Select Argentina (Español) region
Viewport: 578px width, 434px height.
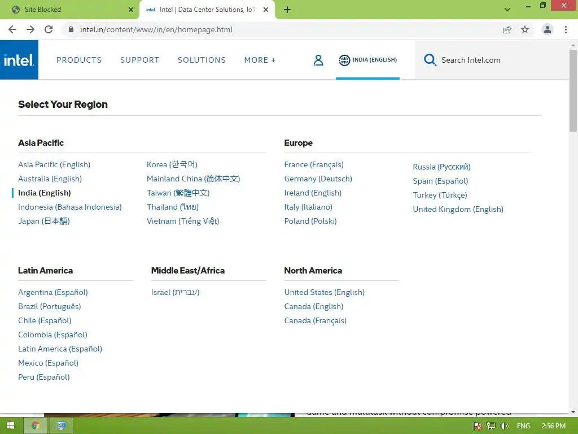click(x=53, y=292)
